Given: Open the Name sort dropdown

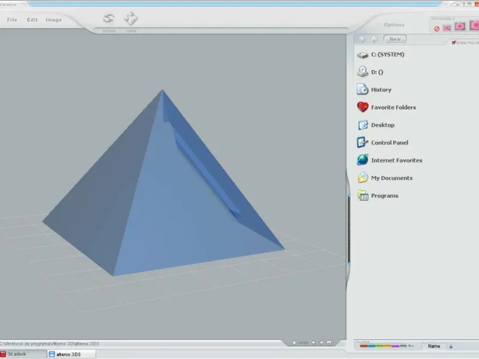Looking at the screenshot, I should (434, 346).
